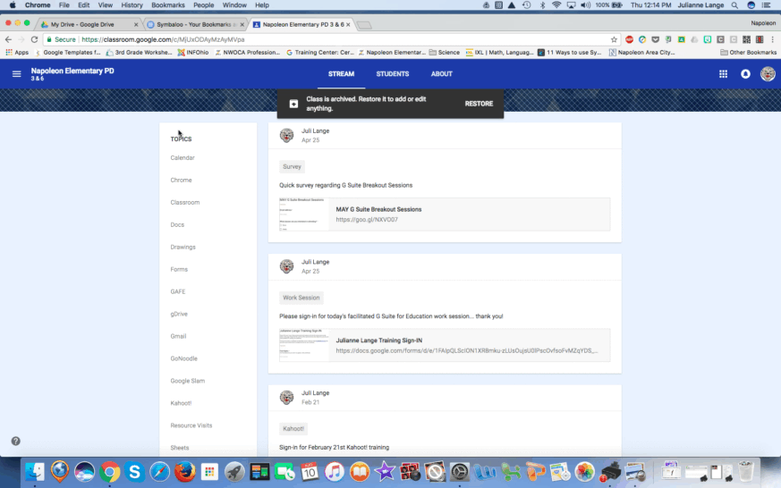Image resolution: width=781 pixels, height=488 pixels.
Task: Filter by the GAFE topic
Action: (x=178, y=291)
